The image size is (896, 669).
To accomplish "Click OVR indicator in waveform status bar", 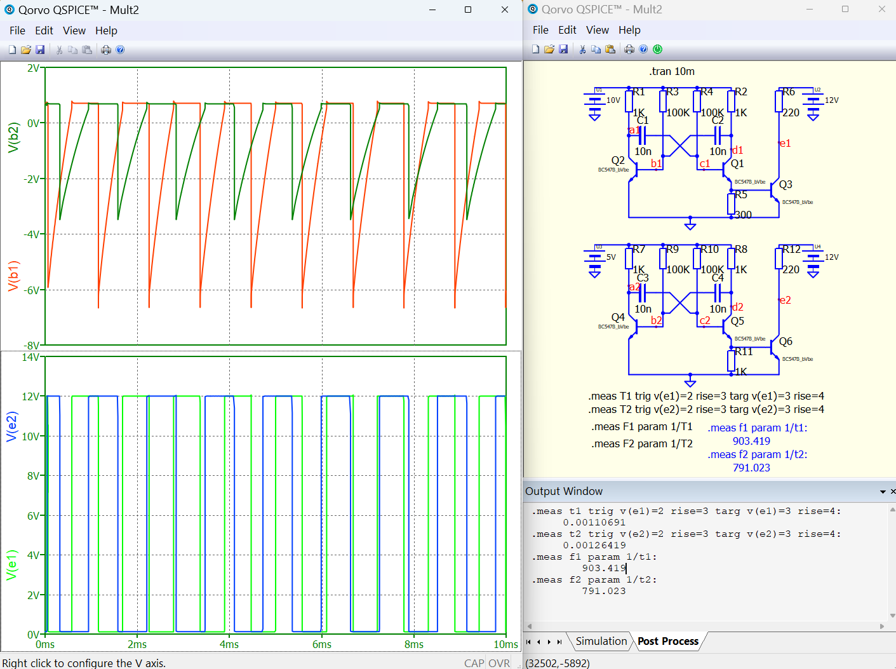I will [499, 663].
